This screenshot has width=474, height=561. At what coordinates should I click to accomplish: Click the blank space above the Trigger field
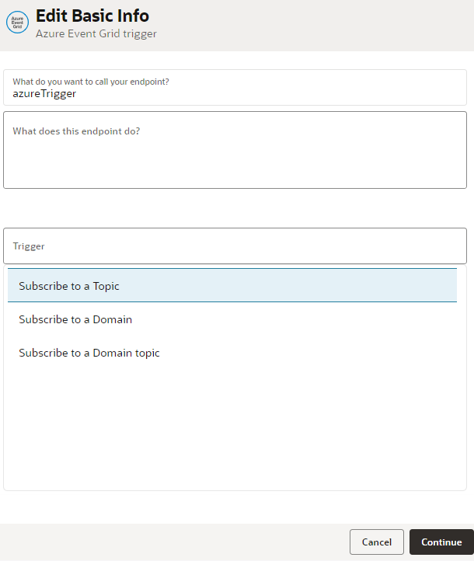[x=235, y=207]
